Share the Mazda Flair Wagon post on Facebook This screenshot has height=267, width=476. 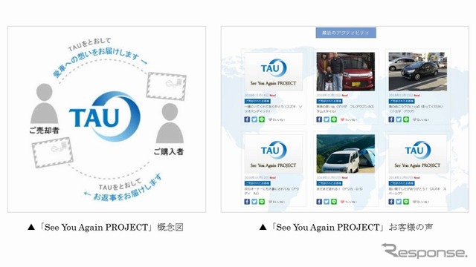[319, 119]
